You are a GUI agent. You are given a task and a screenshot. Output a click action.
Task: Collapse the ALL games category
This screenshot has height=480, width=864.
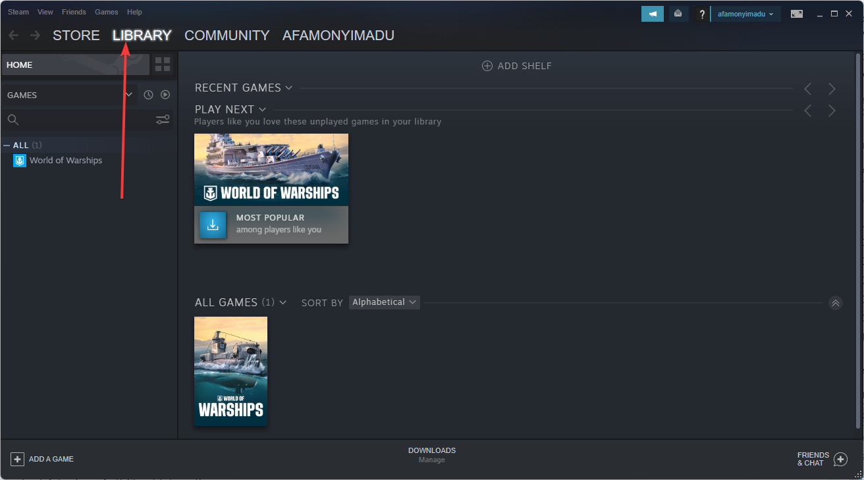[7, 145]
